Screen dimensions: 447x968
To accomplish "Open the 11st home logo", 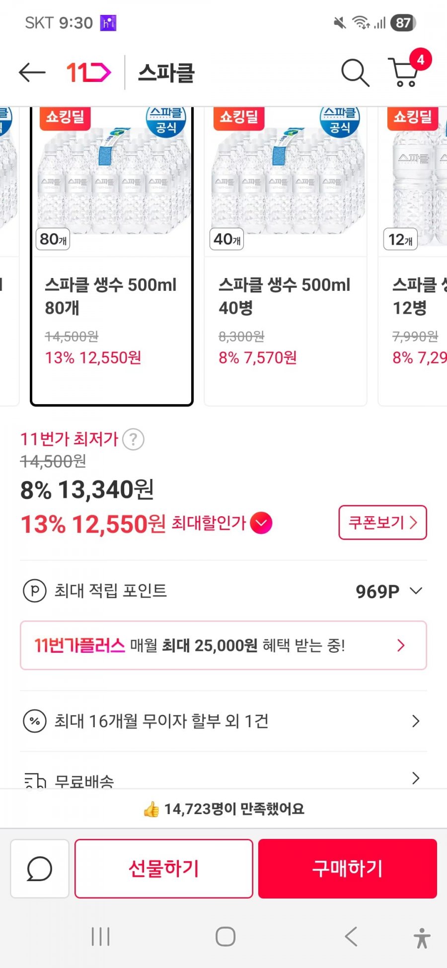I will click(x=88, y=72).
